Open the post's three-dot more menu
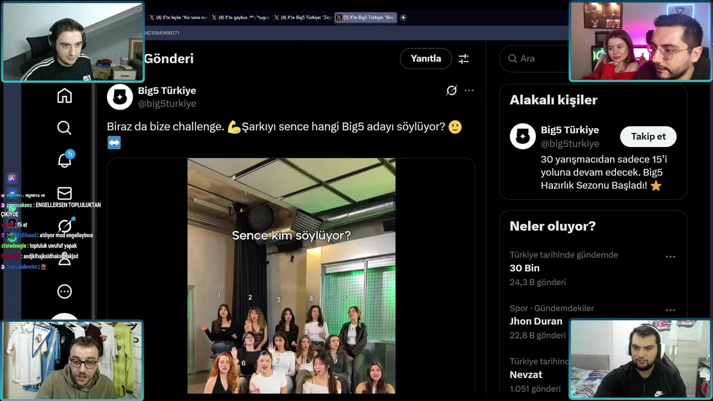This screenshot has height=401, width=713. pos(469,90)
